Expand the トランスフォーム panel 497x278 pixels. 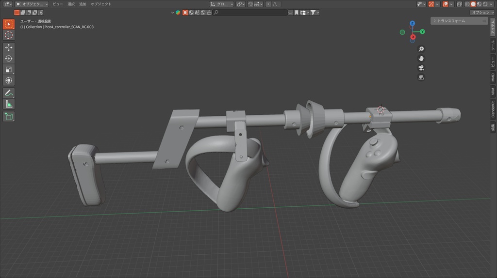(x=459, y=21)
